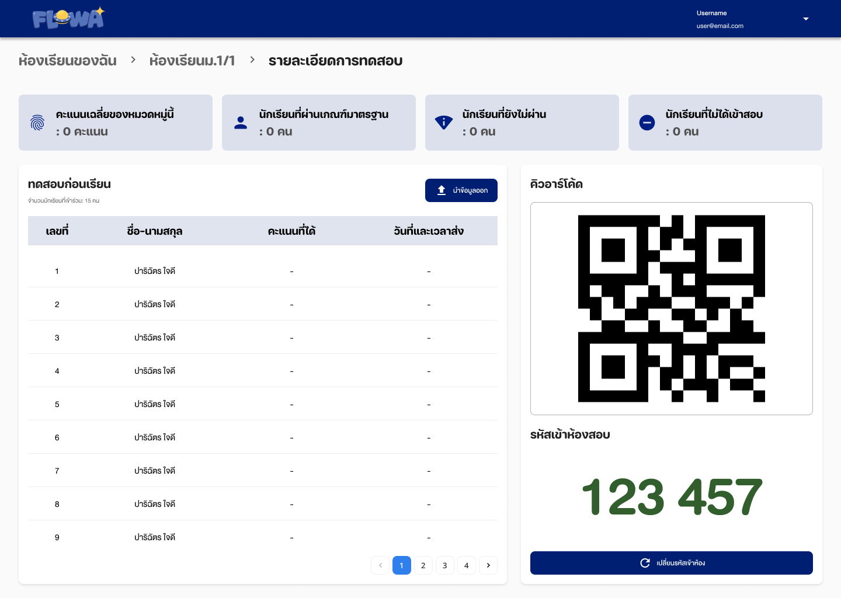Click the FLOWA logo
This screenshot has height=598, width=841.
68,18
